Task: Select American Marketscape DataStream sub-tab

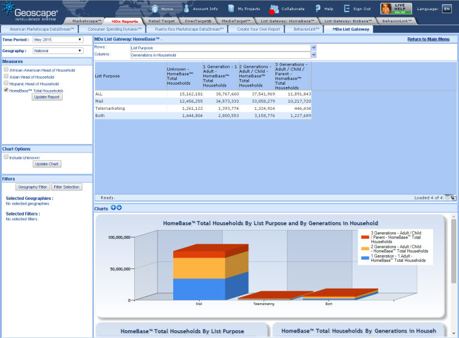Action: (42, 29)
